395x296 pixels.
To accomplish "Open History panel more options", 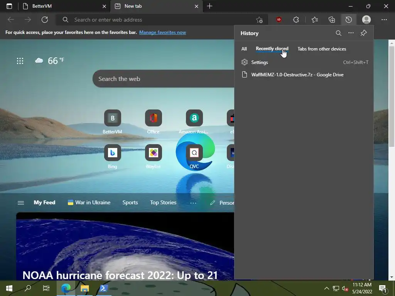I will 351,33.
